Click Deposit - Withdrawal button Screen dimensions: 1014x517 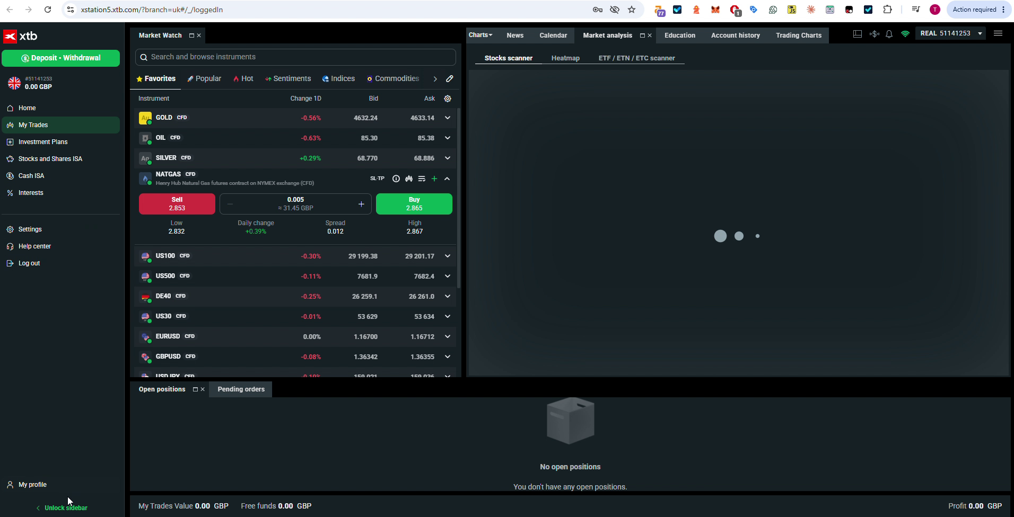tap(60, 58)
